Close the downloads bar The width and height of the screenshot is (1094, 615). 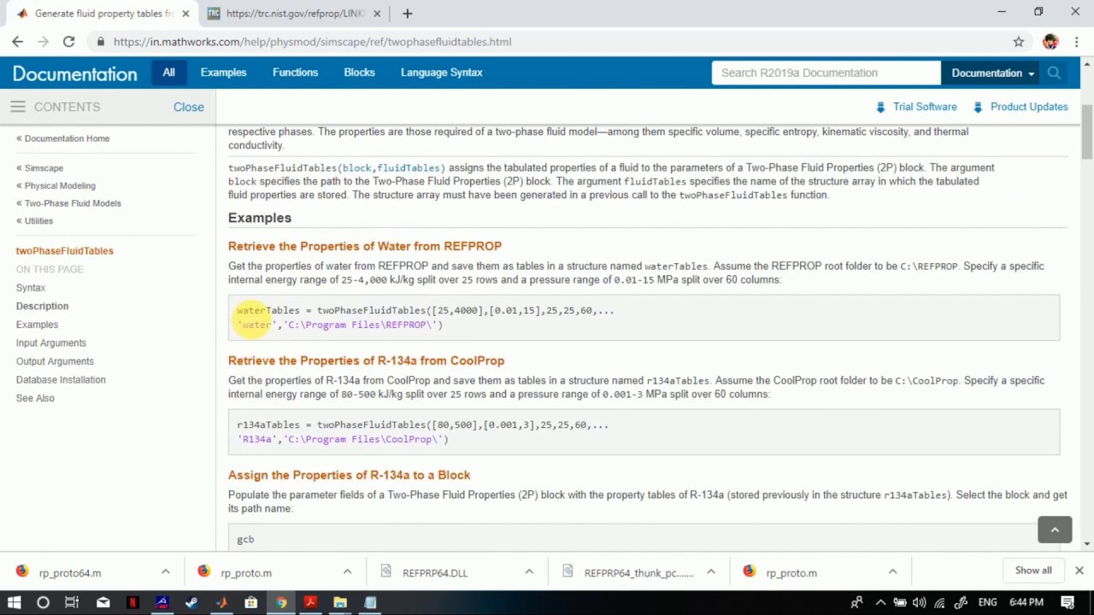(1079, 570)
